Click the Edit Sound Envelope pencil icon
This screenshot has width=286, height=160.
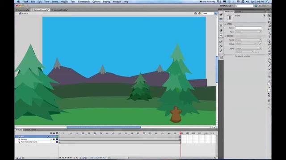pos(260,44)
